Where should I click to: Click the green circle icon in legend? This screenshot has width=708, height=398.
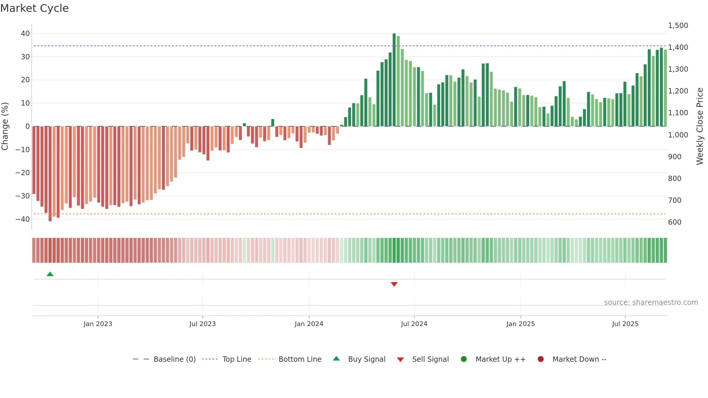point(464,359)
